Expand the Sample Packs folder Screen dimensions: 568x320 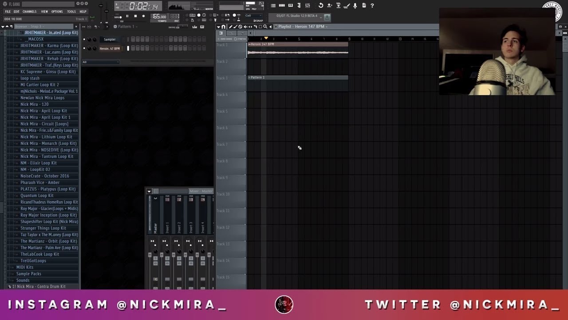(x=28, y=274)
